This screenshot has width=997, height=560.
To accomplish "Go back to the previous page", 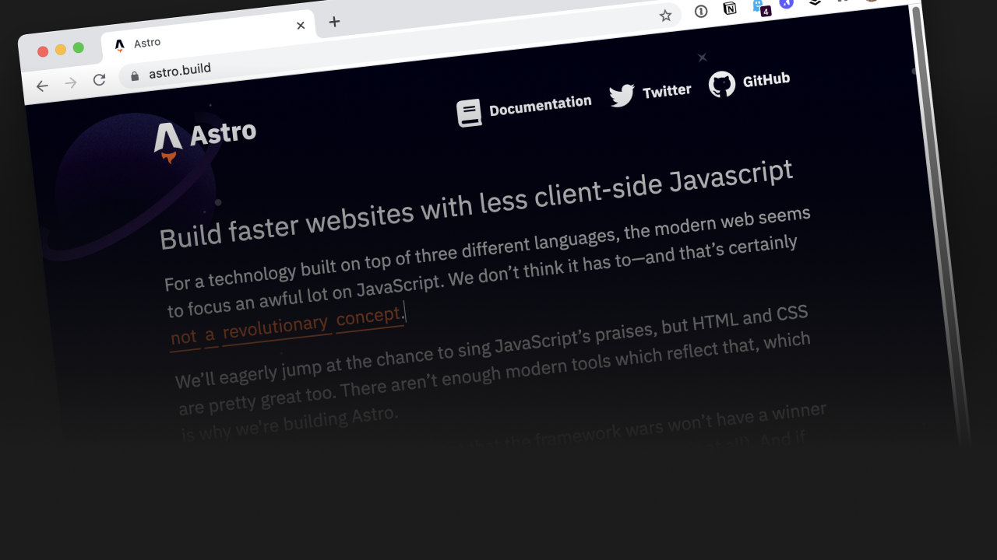I will click(x=42, y=86).
